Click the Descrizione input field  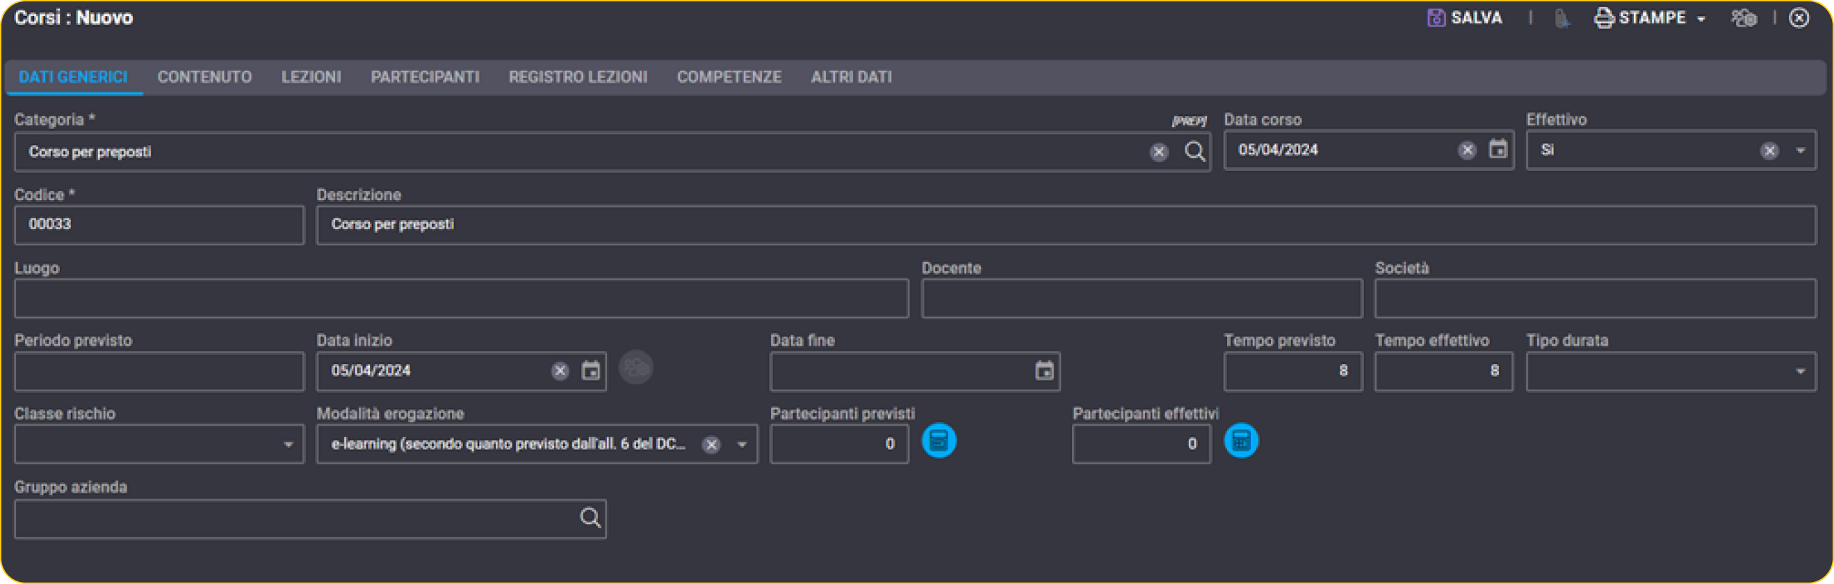1066,225
